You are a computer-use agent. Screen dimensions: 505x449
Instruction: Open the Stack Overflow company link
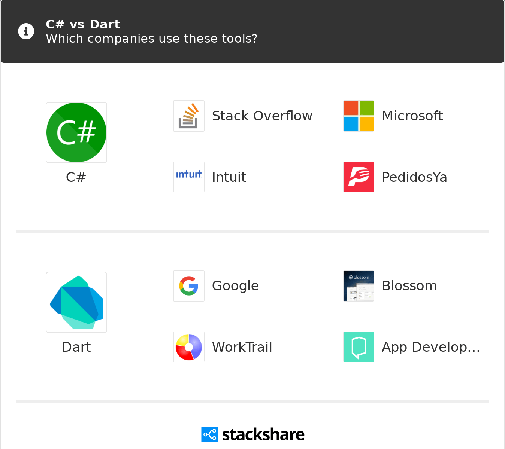tap(262, 116)
